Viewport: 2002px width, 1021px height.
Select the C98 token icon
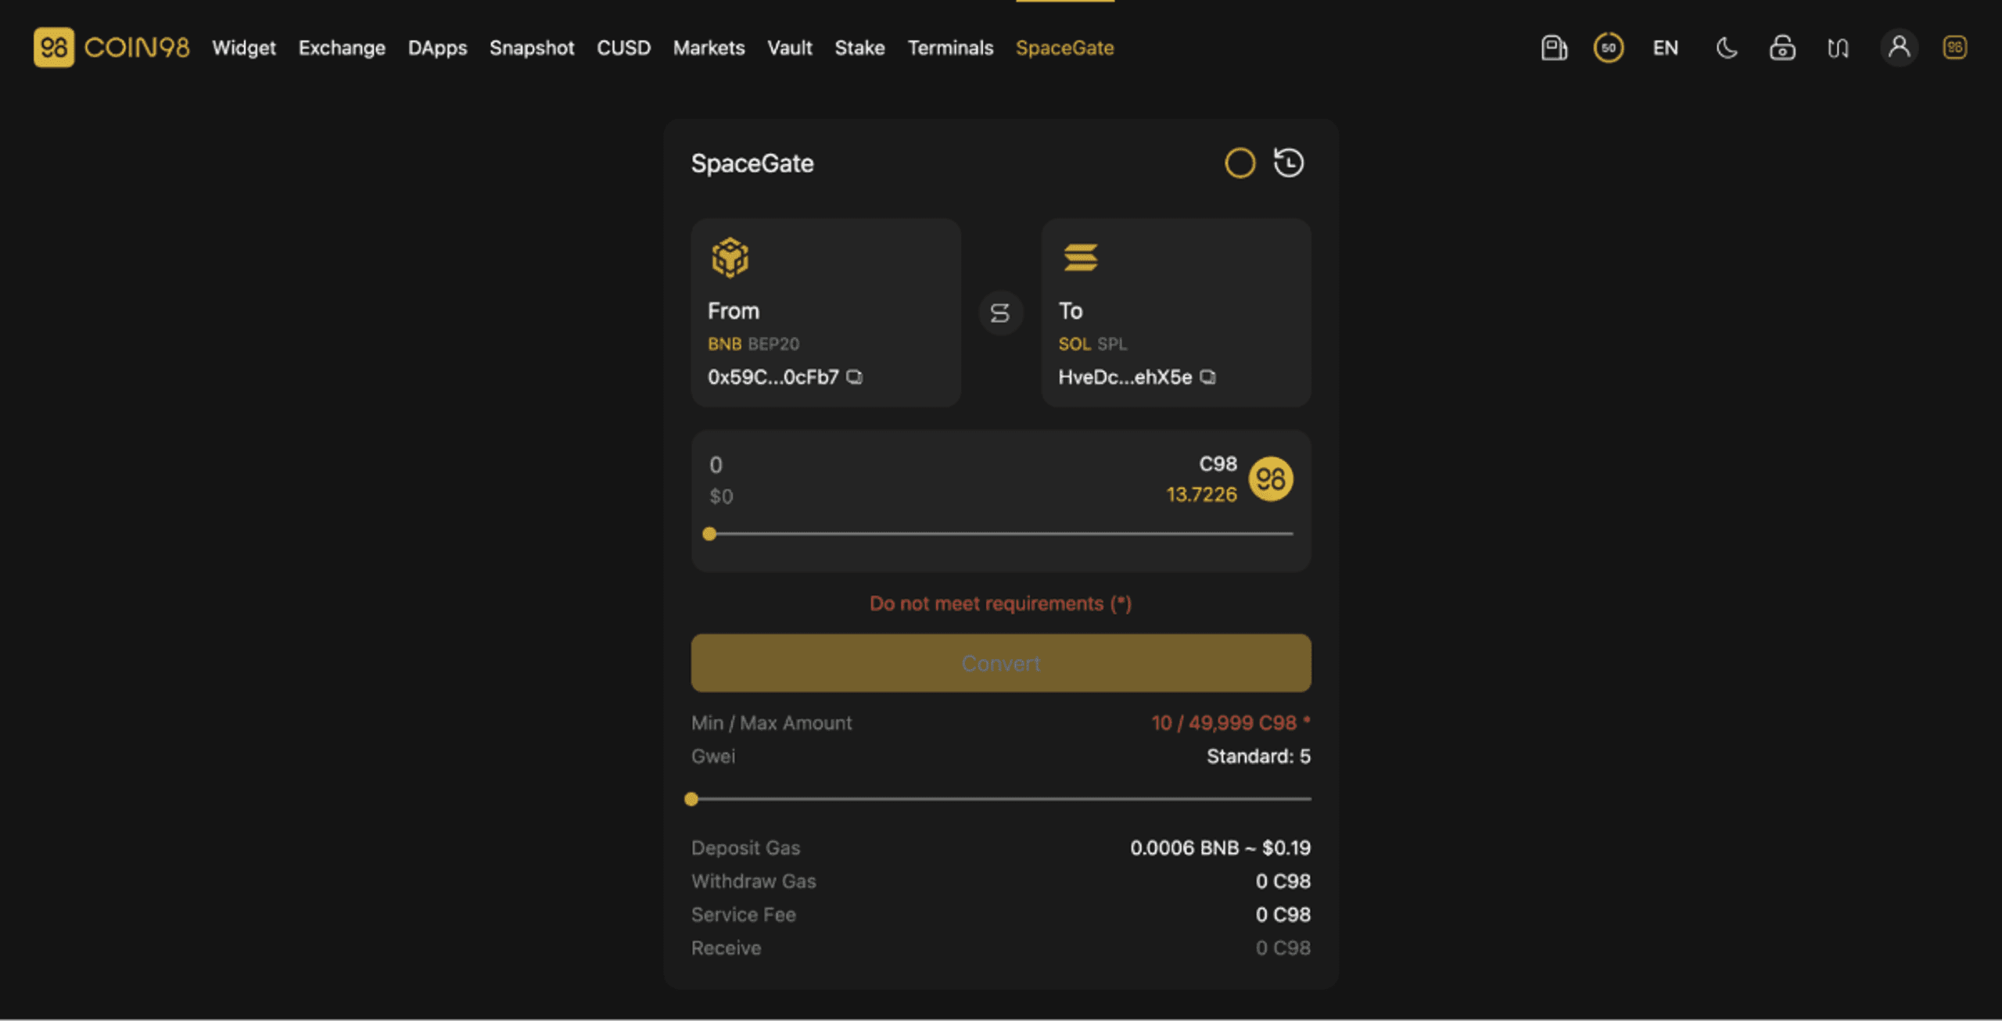point(1271,479)
